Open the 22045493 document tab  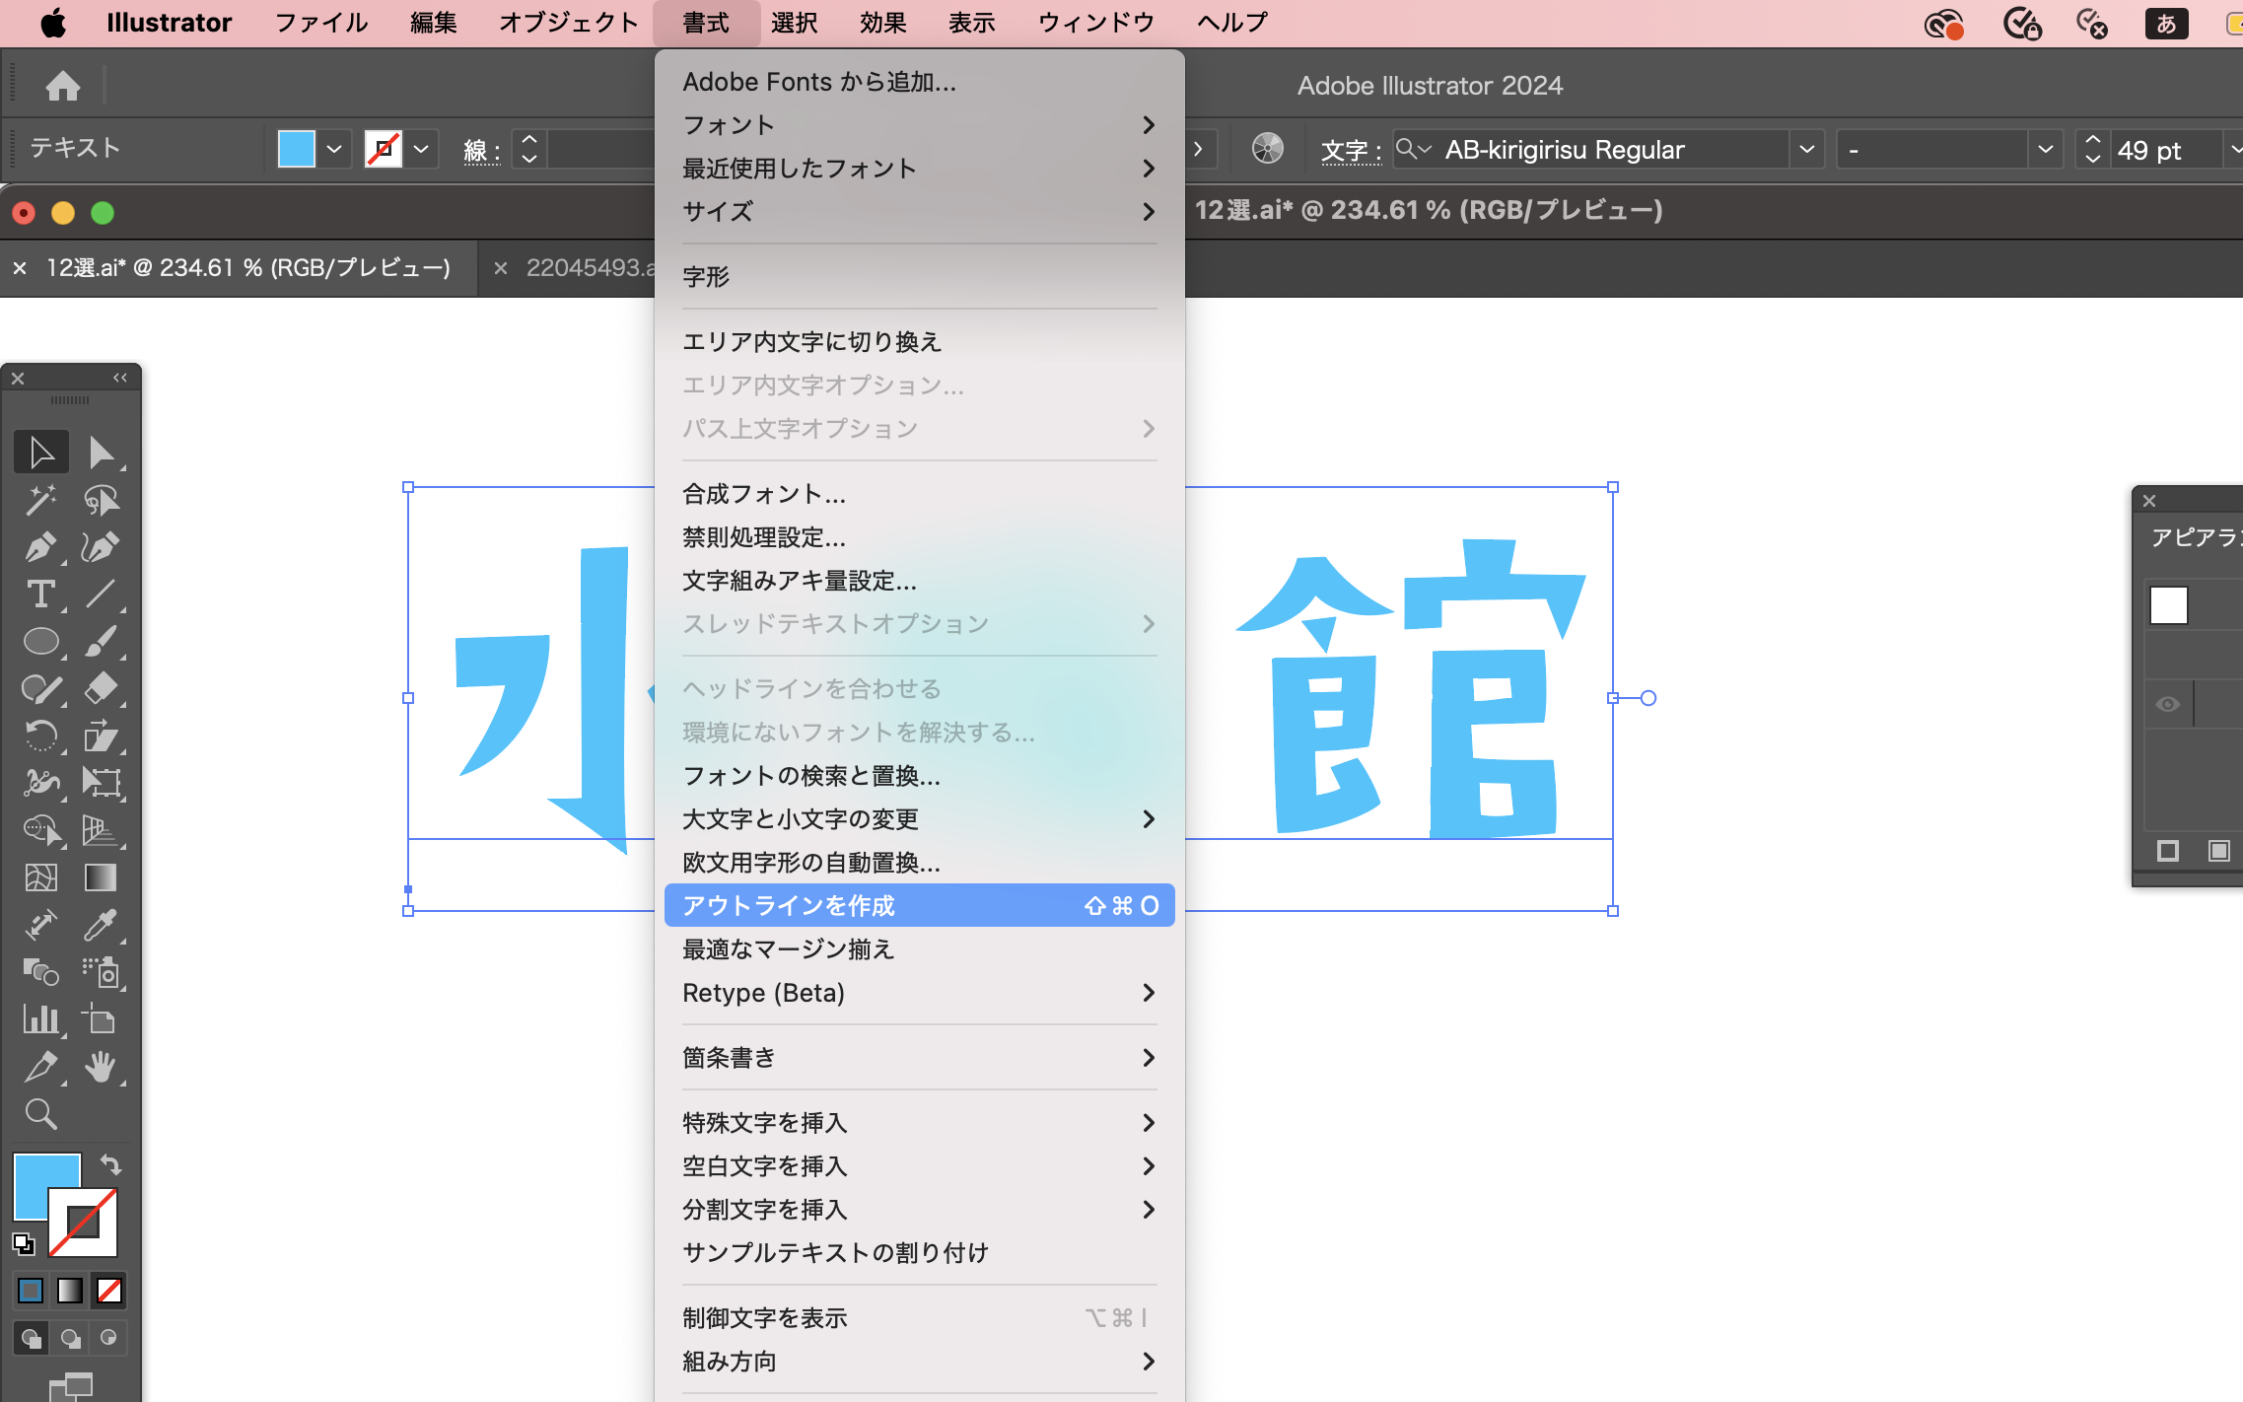588,268
